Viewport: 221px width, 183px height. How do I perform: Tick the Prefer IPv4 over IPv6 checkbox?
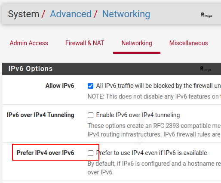click(x=90, y=153)
